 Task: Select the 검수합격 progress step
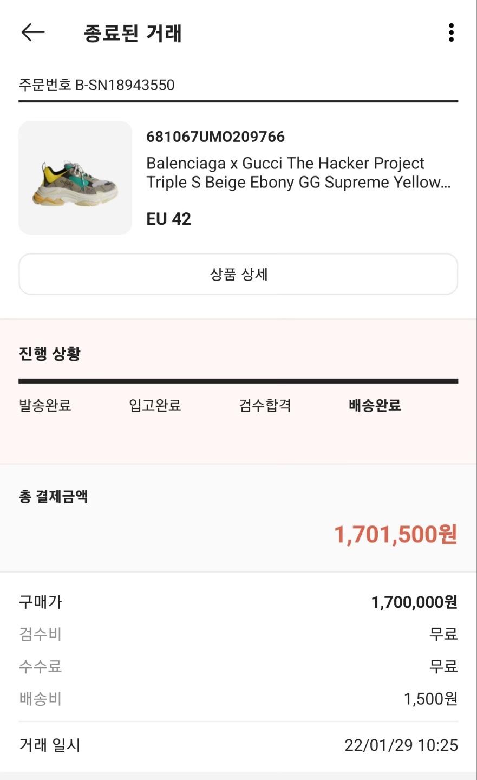[x=265, y=405]
